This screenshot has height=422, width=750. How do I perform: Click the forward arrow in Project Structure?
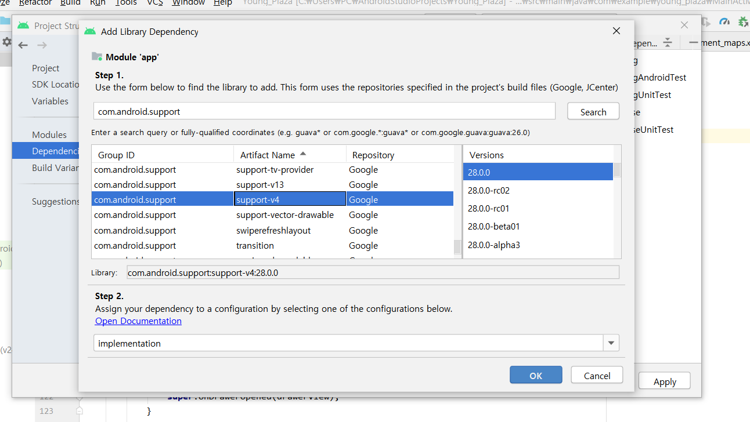42,45
